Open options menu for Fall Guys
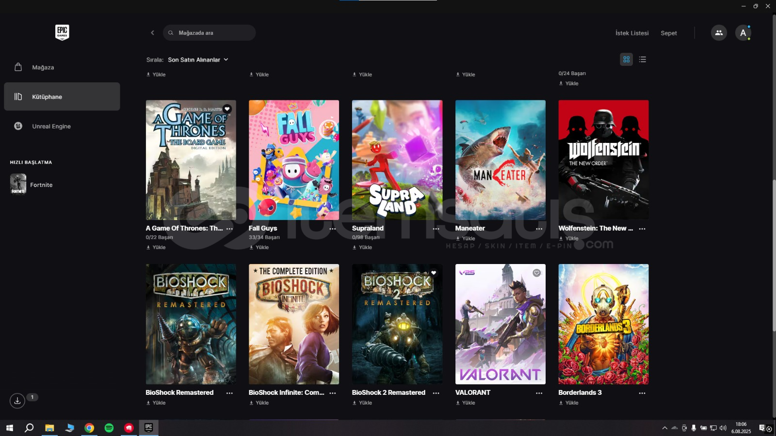Screen dimensions: 776x436 (x=333, y=229)
